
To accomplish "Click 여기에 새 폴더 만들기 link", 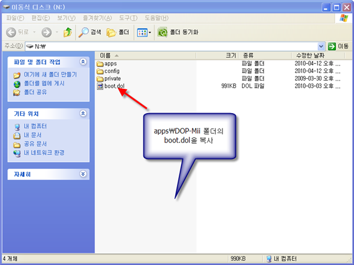I will 50,74.
